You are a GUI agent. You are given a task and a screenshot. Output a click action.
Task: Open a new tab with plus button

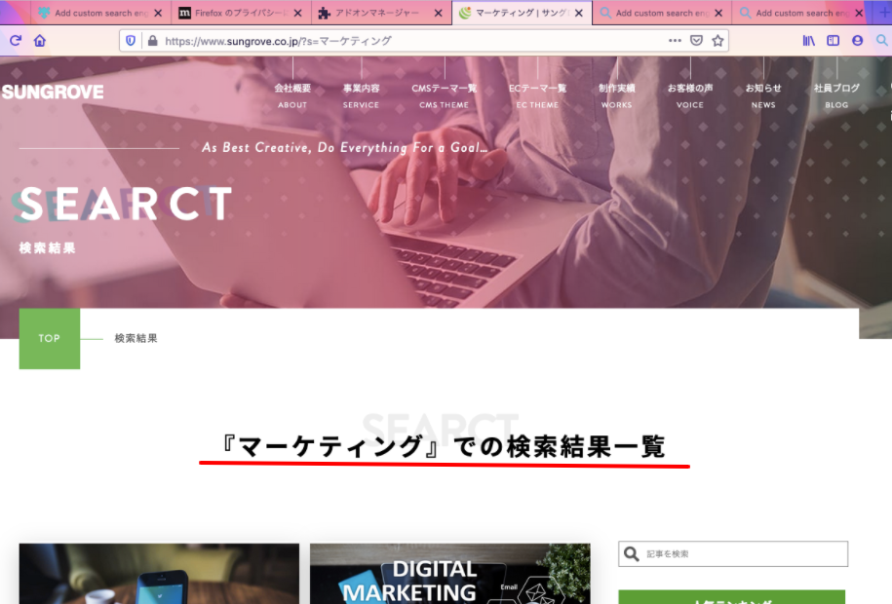[x=884, y=13]
